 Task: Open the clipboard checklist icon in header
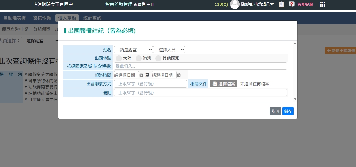pos(281,4)
